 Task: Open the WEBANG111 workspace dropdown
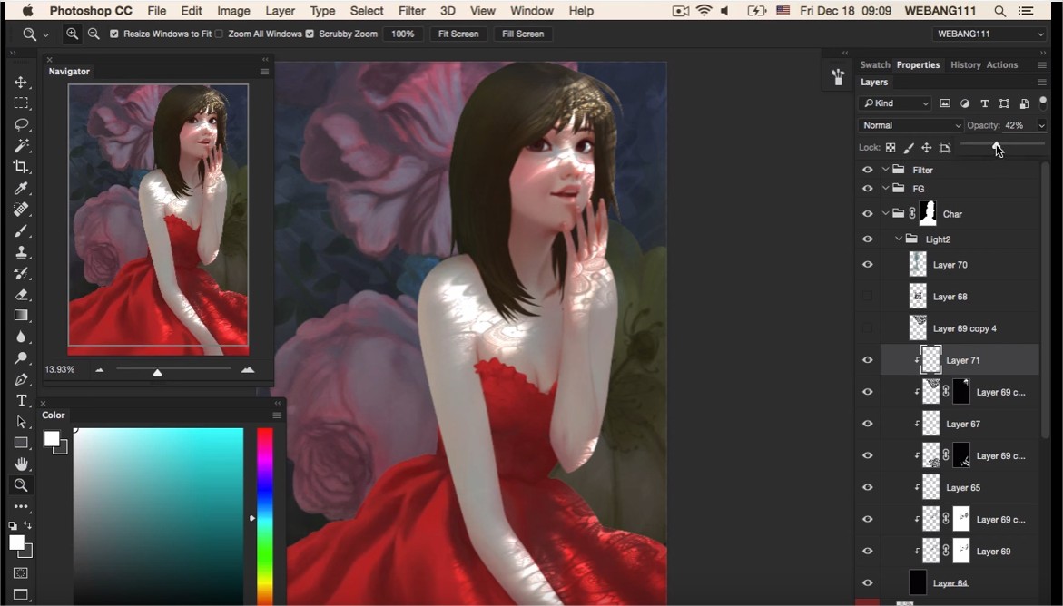[x=989, y=34]
